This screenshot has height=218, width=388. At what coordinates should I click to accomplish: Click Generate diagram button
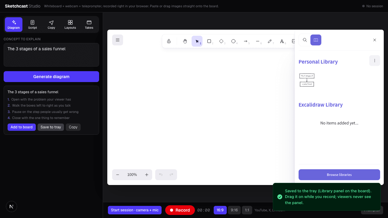click(x=51, y=77)
